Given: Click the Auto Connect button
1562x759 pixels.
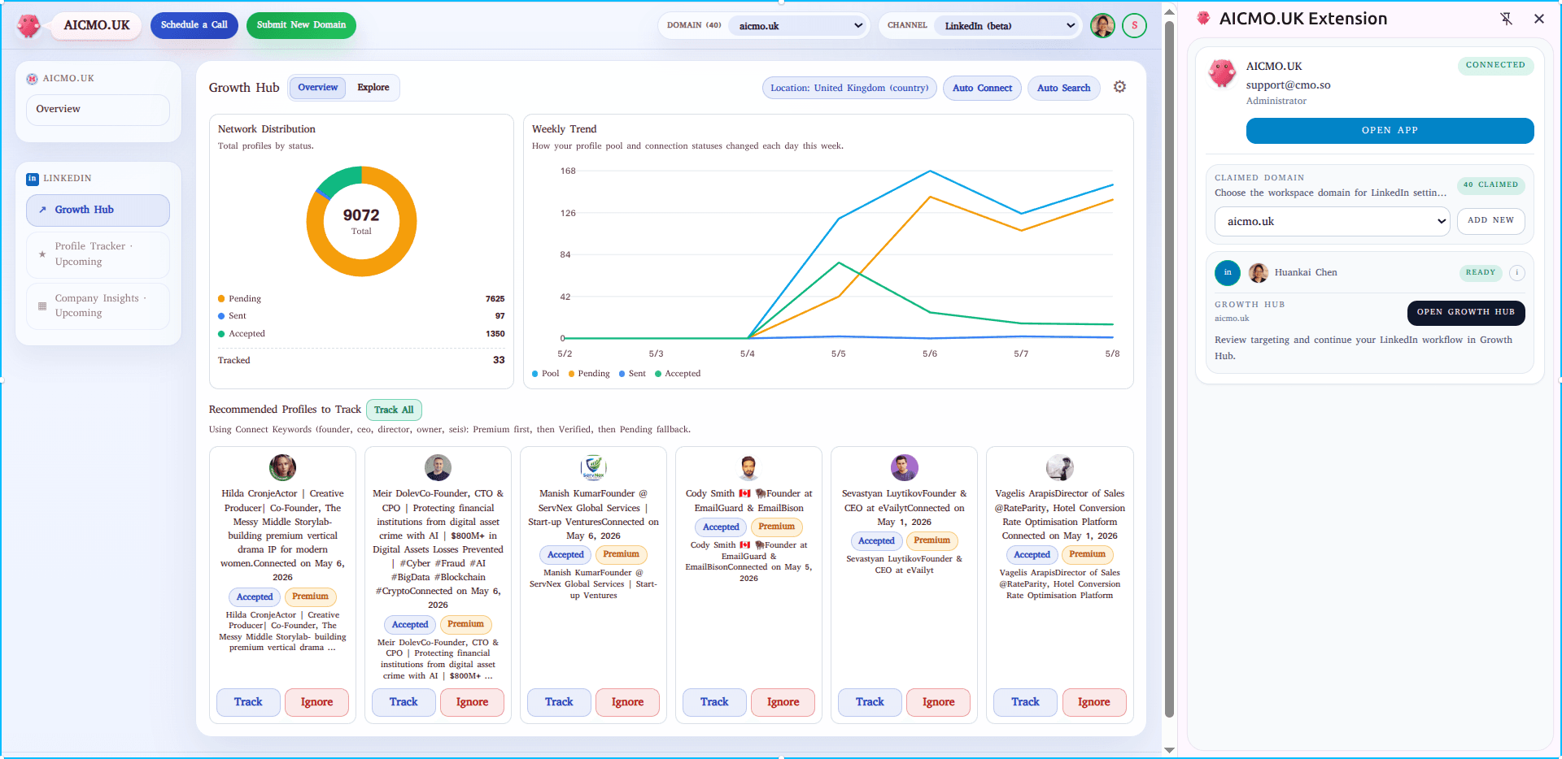Looking at the screenshot, I should pyautogui.click(x=982, y=88).
